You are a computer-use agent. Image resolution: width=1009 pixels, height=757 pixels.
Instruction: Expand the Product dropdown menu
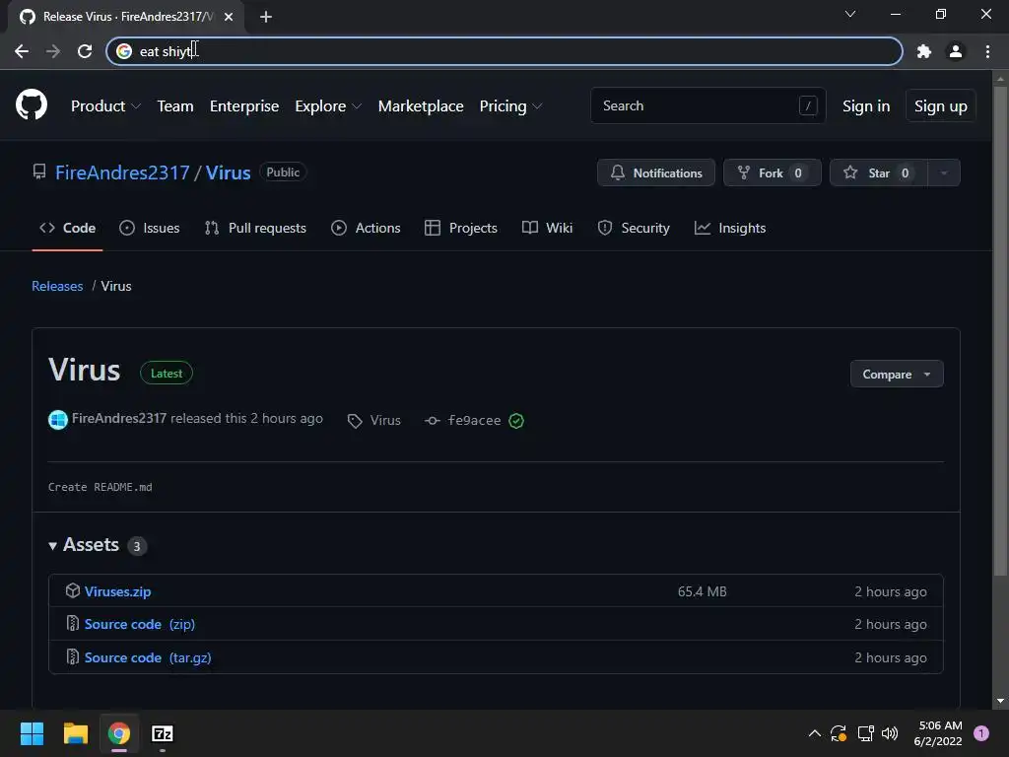[x=105, y=106]
